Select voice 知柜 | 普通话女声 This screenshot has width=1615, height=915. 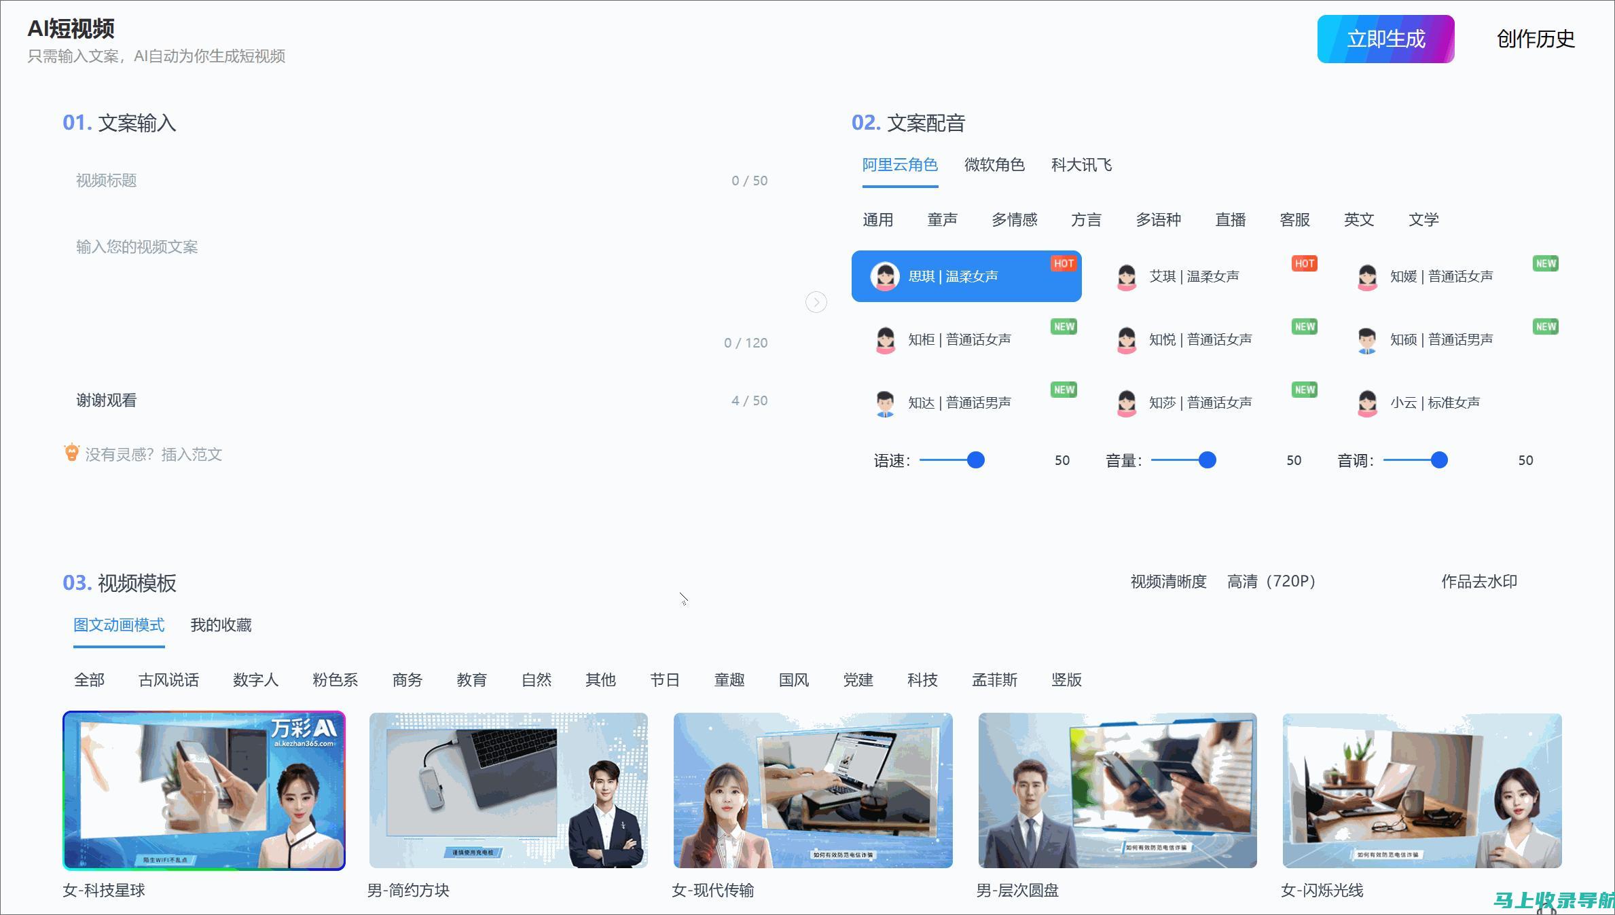coord(966,339)
